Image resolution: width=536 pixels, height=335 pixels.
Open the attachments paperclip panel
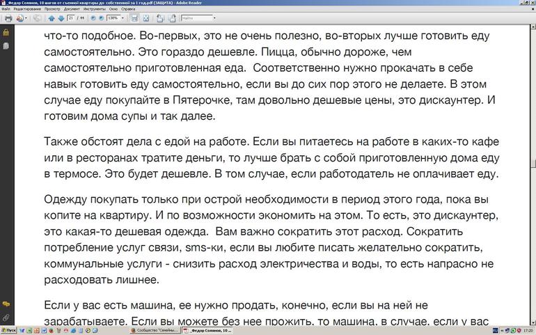(x=6, y=317)
